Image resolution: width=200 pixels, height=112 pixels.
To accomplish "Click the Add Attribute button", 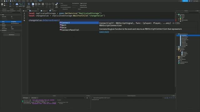I will pyautogui.click(x=12, y=35).
